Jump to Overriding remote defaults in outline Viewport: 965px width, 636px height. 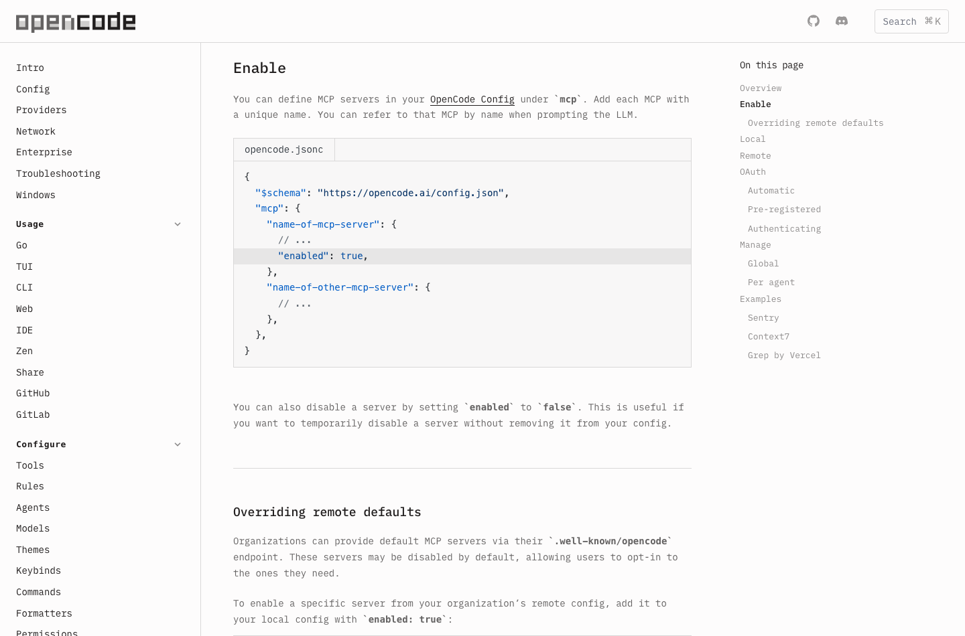[816, 123]
